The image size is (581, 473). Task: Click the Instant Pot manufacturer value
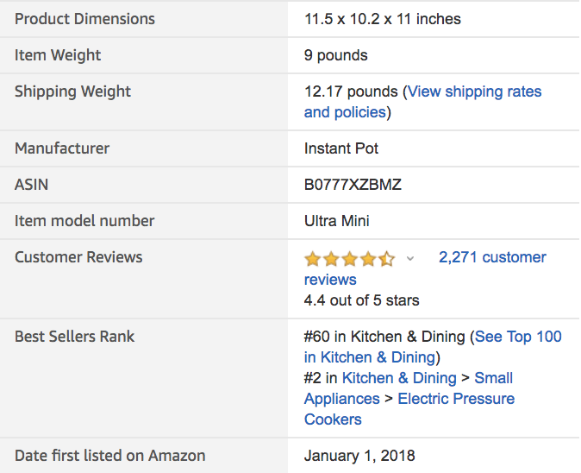click(x=341, y=148)
